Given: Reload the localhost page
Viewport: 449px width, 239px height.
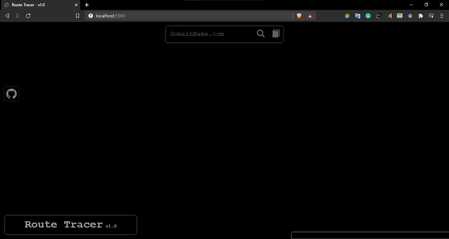Looking at the screenshot, I should tap(28, 16).
